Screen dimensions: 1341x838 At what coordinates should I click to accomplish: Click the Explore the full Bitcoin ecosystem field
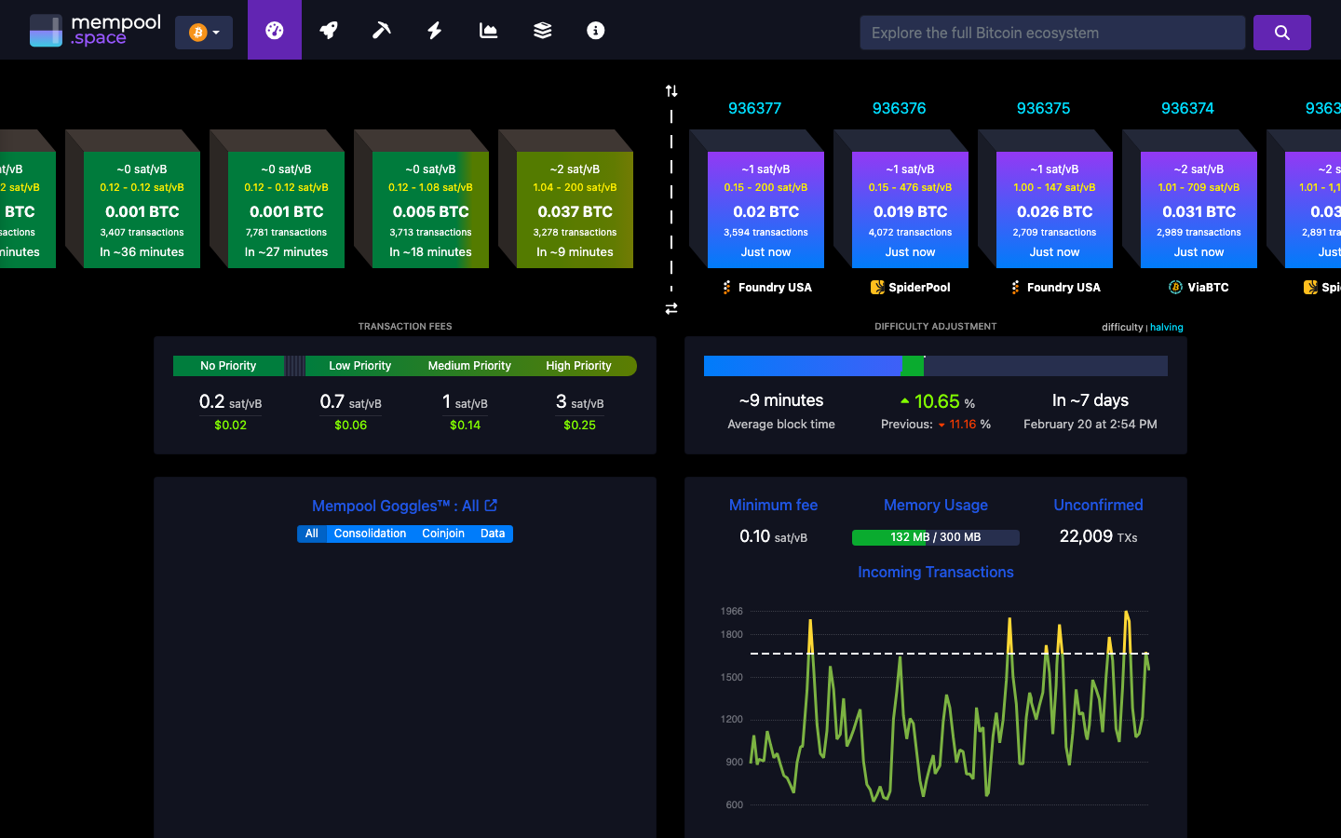[x=1052, y=32]
